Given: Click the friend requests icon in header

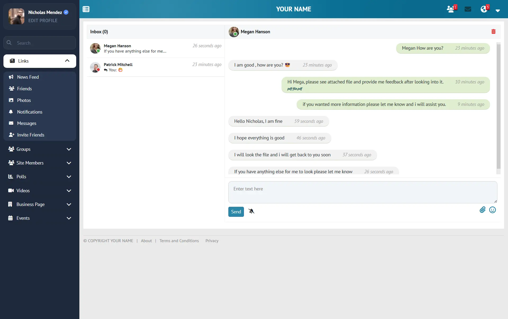Looking at the screenshot, I should coord(451,9).
